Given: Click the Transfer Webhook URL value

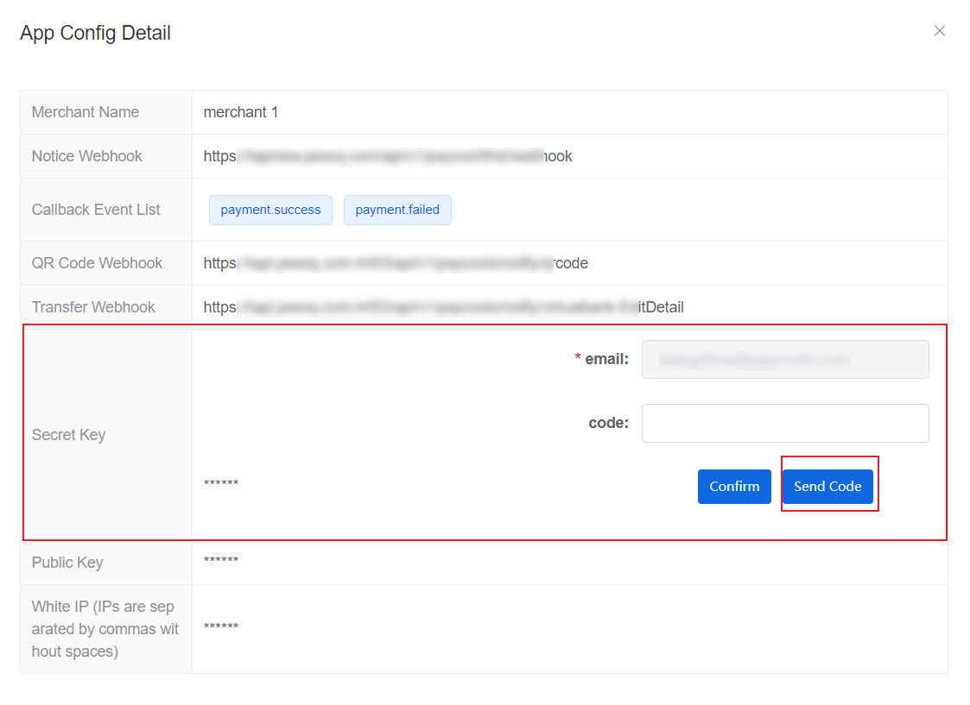Looking at the screenshot, I should [x=443, y=307].
